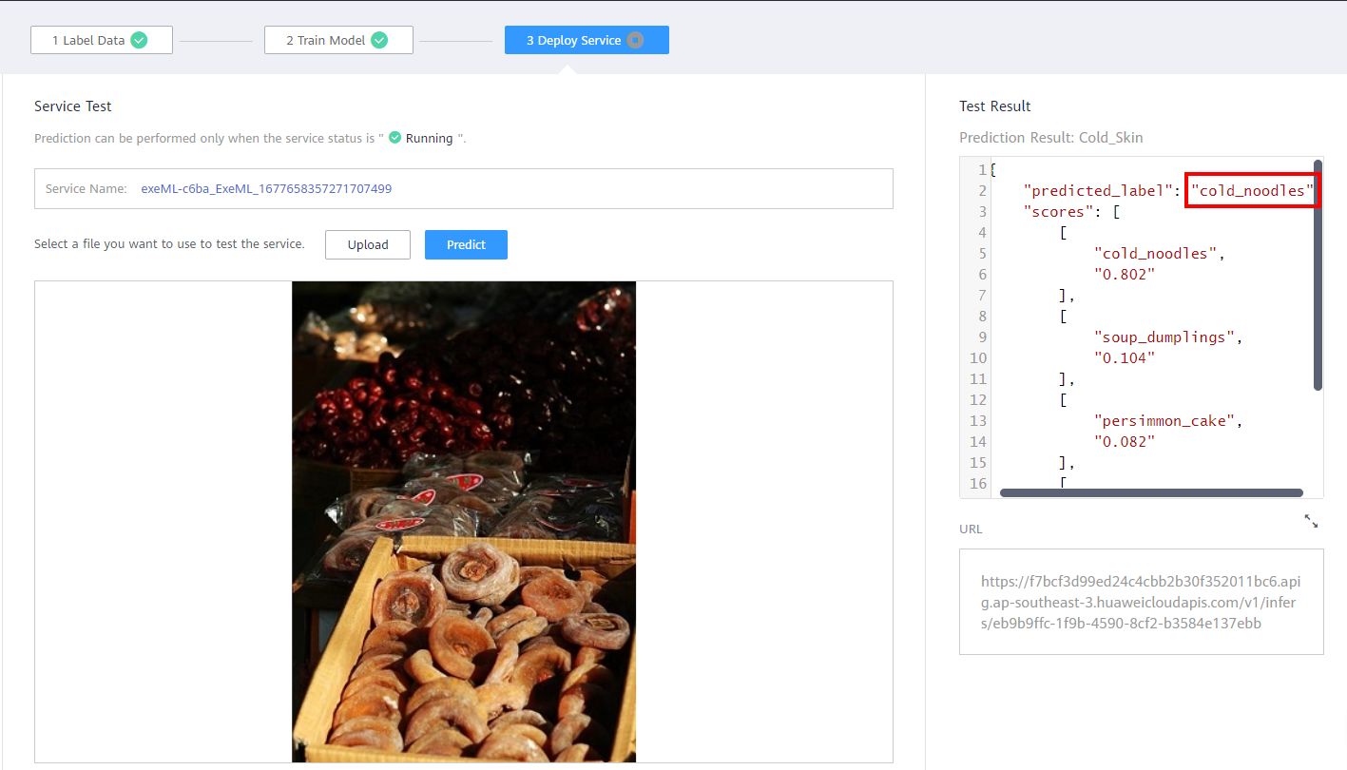Go to step 1 Label Data
Viewport: 1347px width, 770px height.
(88, 40)
